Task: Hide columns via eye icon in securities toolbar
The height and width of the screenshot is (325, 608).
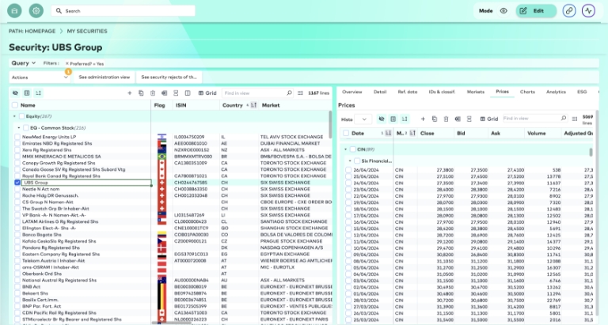Action: click(x=16, y=93)
